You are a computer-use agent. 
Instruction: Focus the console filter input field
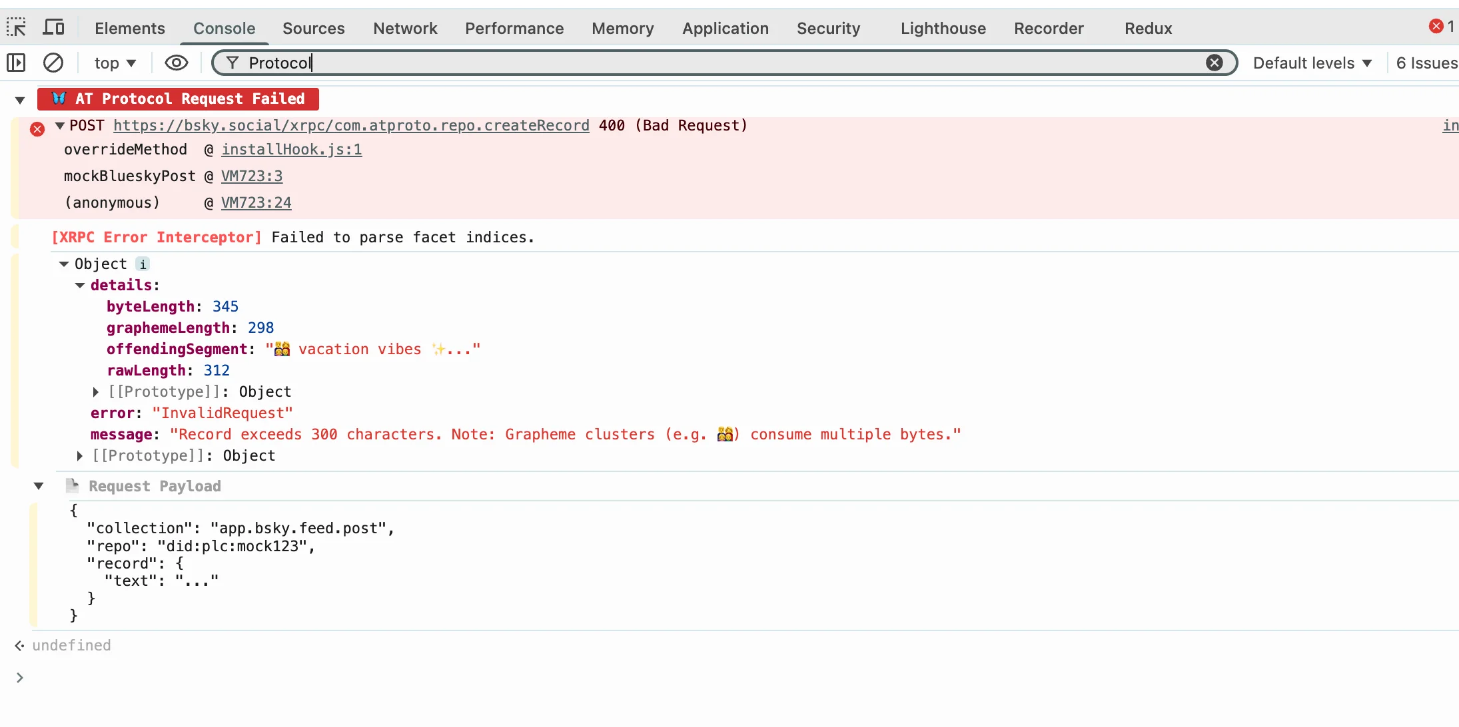coord(725,63)
